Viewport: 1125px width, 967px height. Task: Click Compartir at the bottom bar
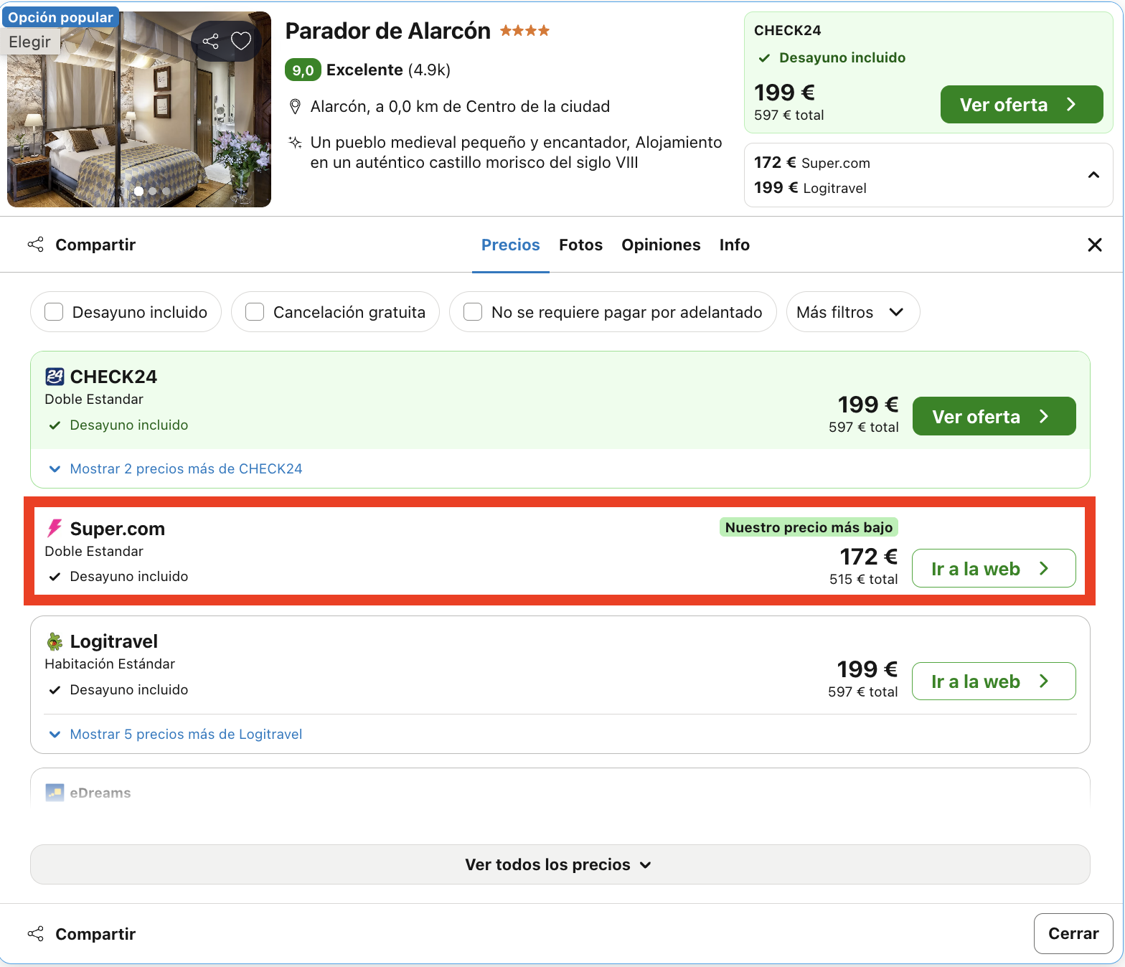click(81, 934)
